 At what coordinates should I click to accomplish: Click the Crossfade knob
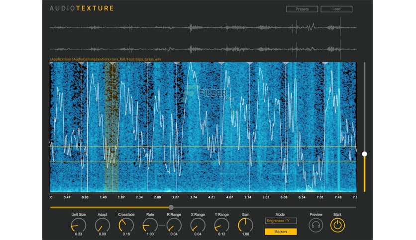pos(126,225)
